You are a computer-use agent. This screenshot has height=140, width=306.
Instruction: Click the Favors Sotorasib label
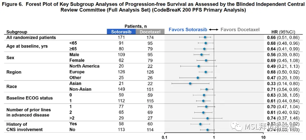tap(188, 29)
